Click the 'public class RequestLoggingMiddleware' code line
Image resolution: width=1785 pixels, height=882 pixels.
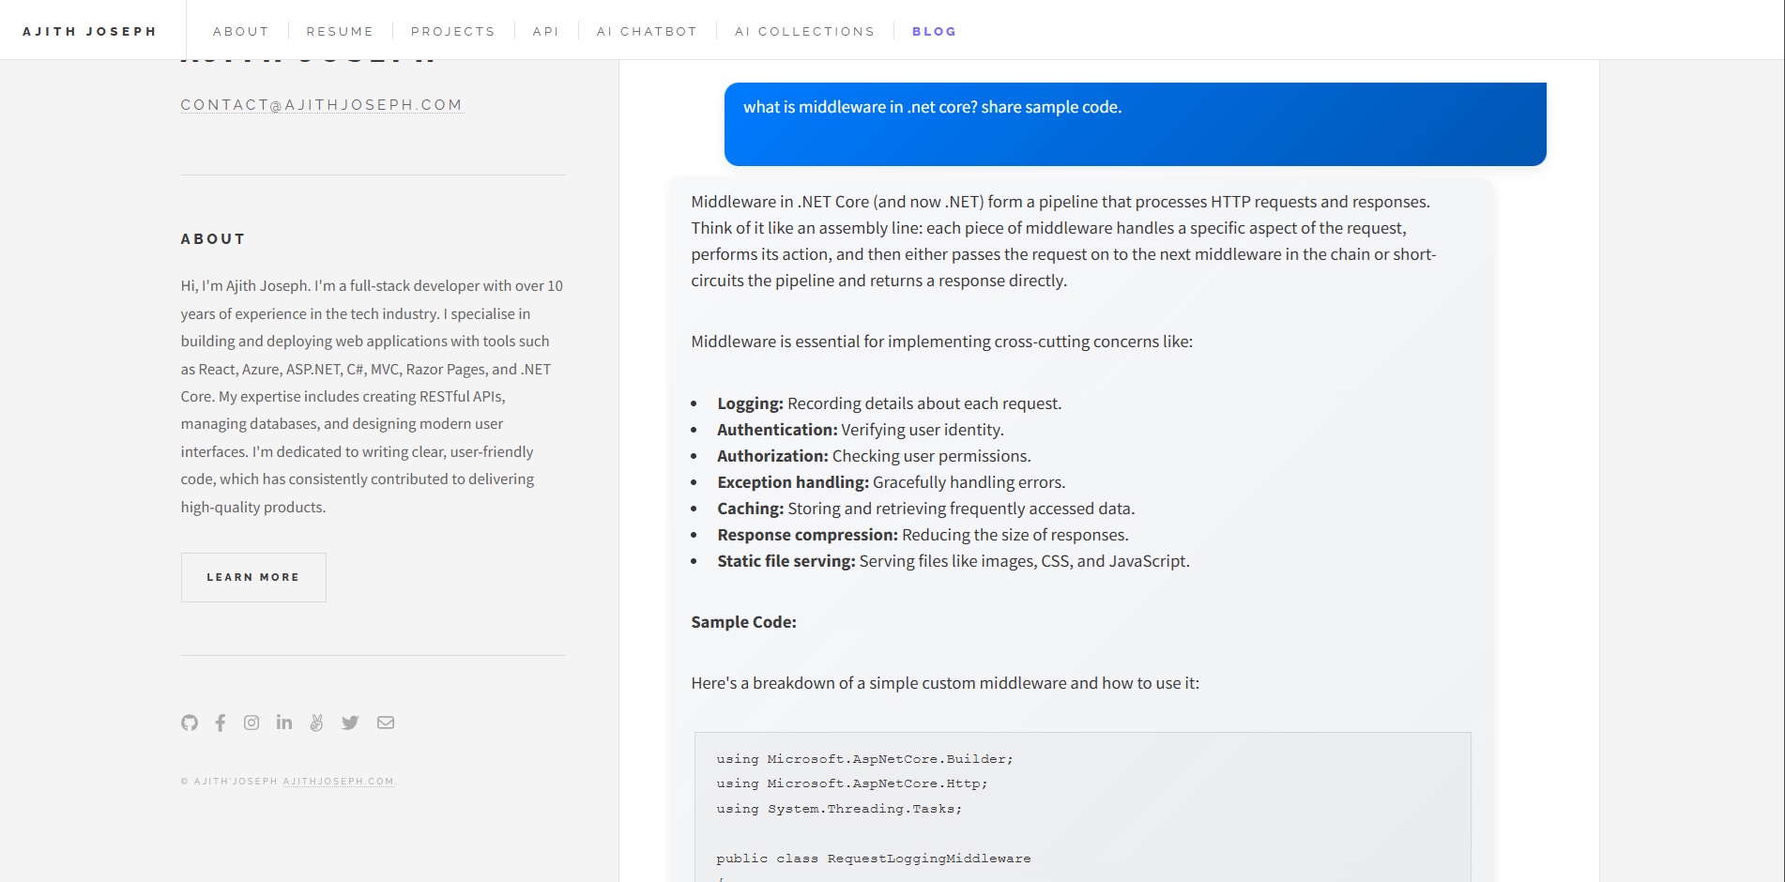[874, 859]
